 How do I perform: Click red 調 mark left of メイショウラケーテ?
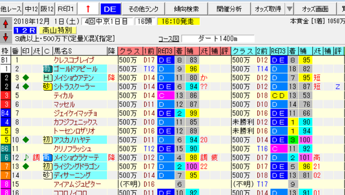pos(36,157)
